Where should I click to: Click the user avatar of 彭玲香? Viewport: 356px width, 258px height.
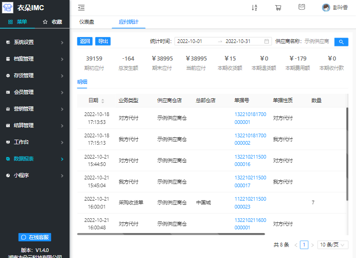326,8
